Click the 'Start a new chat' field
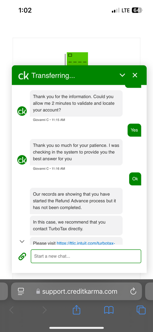 [86, 256]
